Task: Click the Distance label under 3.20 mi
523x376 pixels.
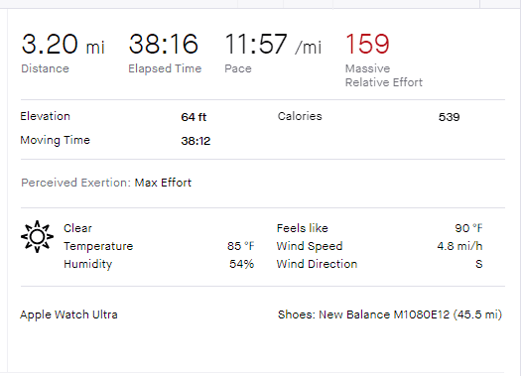Action: coord(45,68)
